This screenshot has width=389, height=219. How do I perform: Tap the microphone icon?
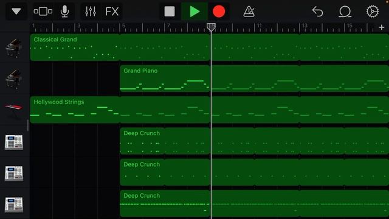click(x=64, y=11)
